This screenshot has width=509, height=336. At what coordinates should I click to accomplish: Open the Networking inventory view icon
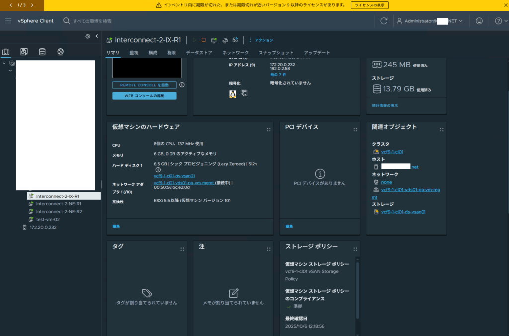(60, 52)
